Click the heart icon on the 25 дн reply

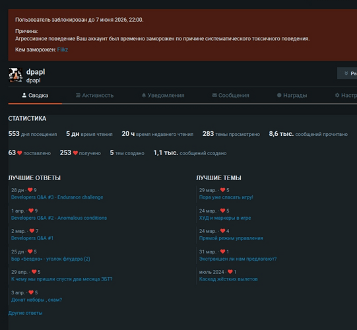[30, 251]
